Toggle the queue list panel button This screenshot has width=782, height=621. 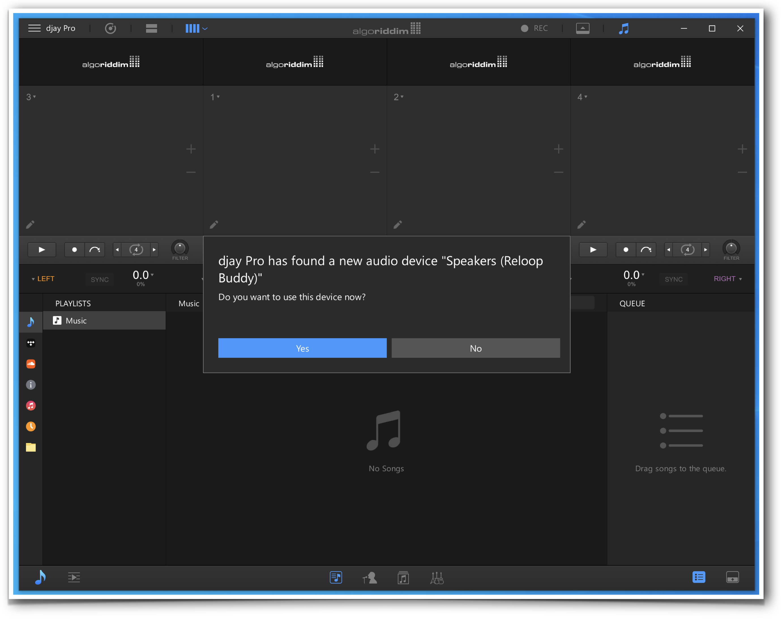click(698, 577)
